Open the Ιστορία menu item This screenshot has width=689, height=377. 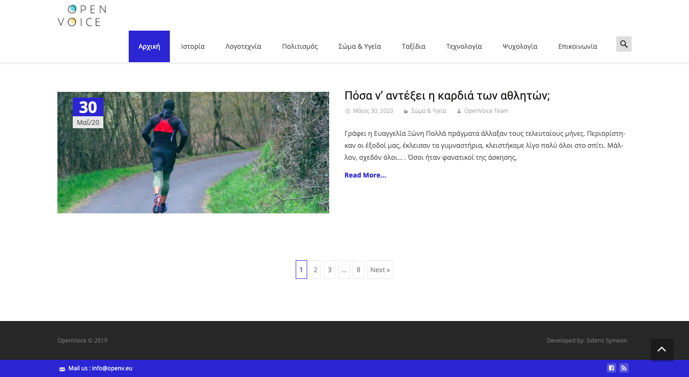pyautogui.click(x=193, y=46)
